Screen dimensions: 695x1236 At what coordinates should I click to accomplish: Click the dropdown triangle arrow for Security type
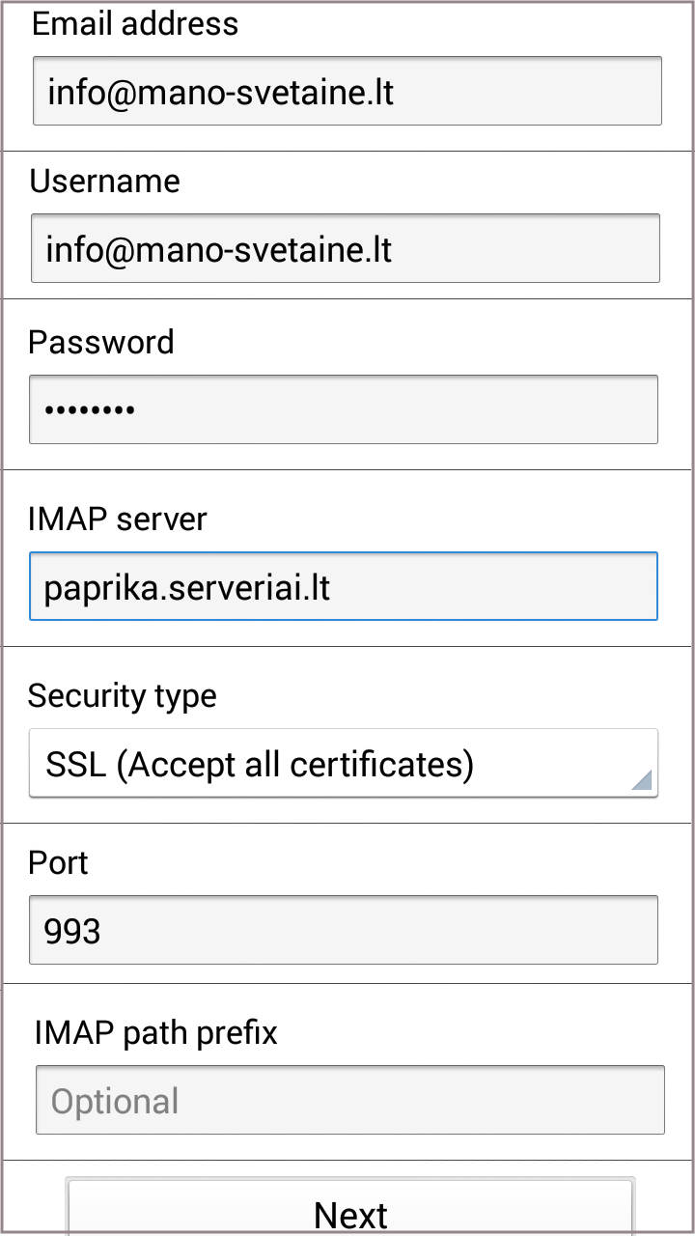pos(641,780)
